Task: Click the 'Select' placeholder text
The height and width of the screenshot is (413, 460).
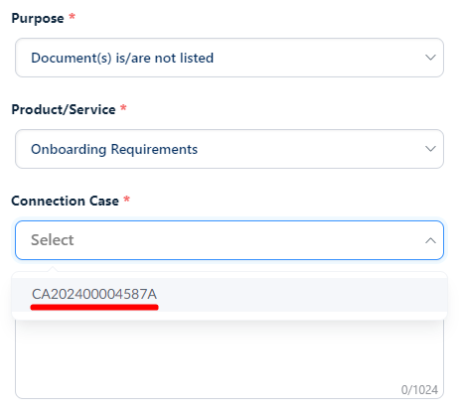Action: (53, 240)
